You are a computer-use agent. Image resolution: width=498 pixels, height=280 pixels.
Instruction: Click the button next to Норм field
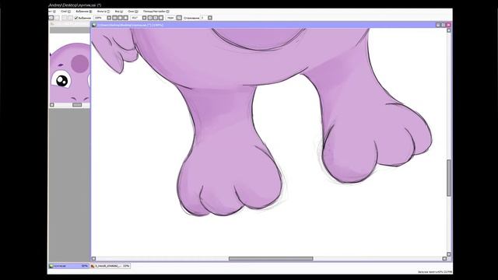[179, 18]
